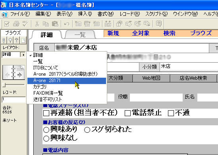Image resolution: width=218 pixels, height=155 pixels.
Task: Click the 全対象 link
Action: coord(141,33)
